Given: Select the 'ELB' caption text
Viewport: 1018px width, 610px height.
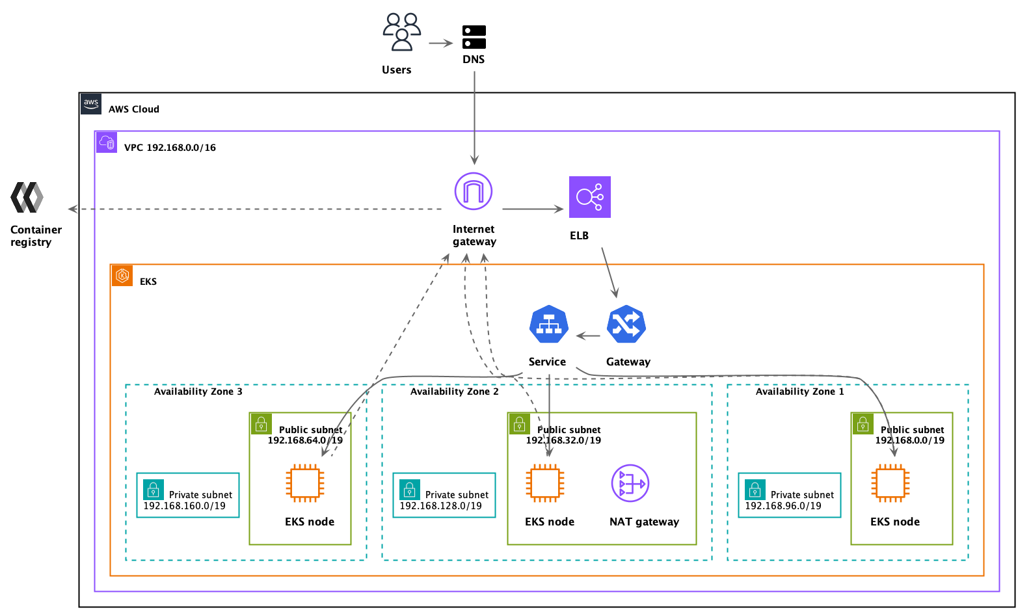Looking at the screenshot, I should pos(580,235).
